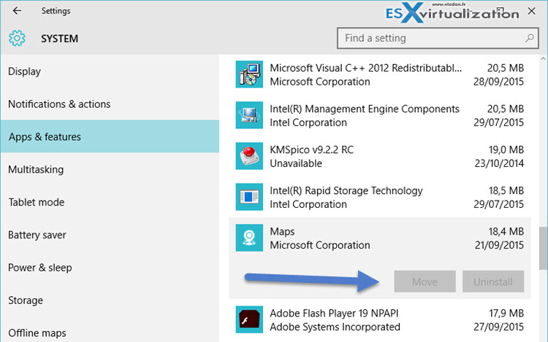This screenshot has height=342, width=548.
Task: Select the Maps app icon
Action: coord(249,238)
